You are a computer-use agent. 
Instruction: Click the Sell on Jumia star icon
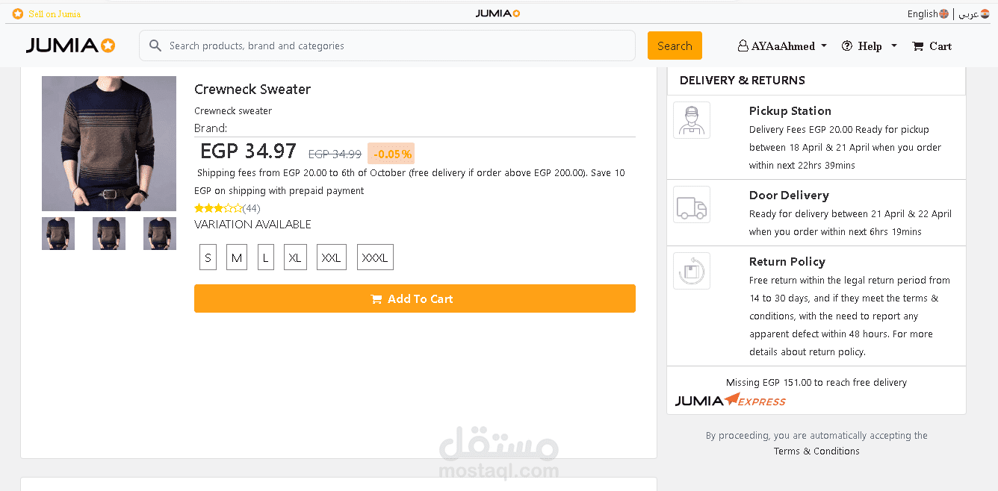pyautogui.click(x=18, y=13)
